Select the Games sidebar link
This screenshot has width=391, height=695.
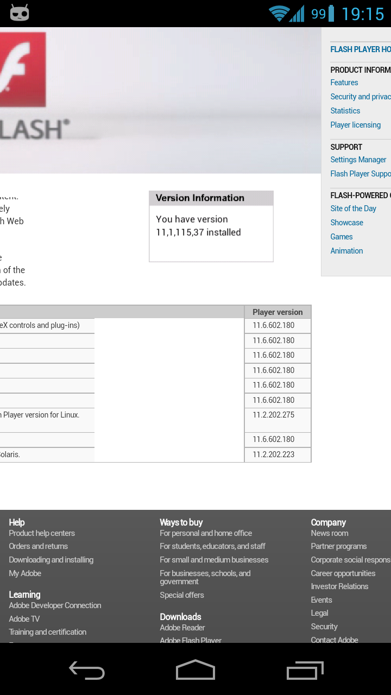click(342, 237)
